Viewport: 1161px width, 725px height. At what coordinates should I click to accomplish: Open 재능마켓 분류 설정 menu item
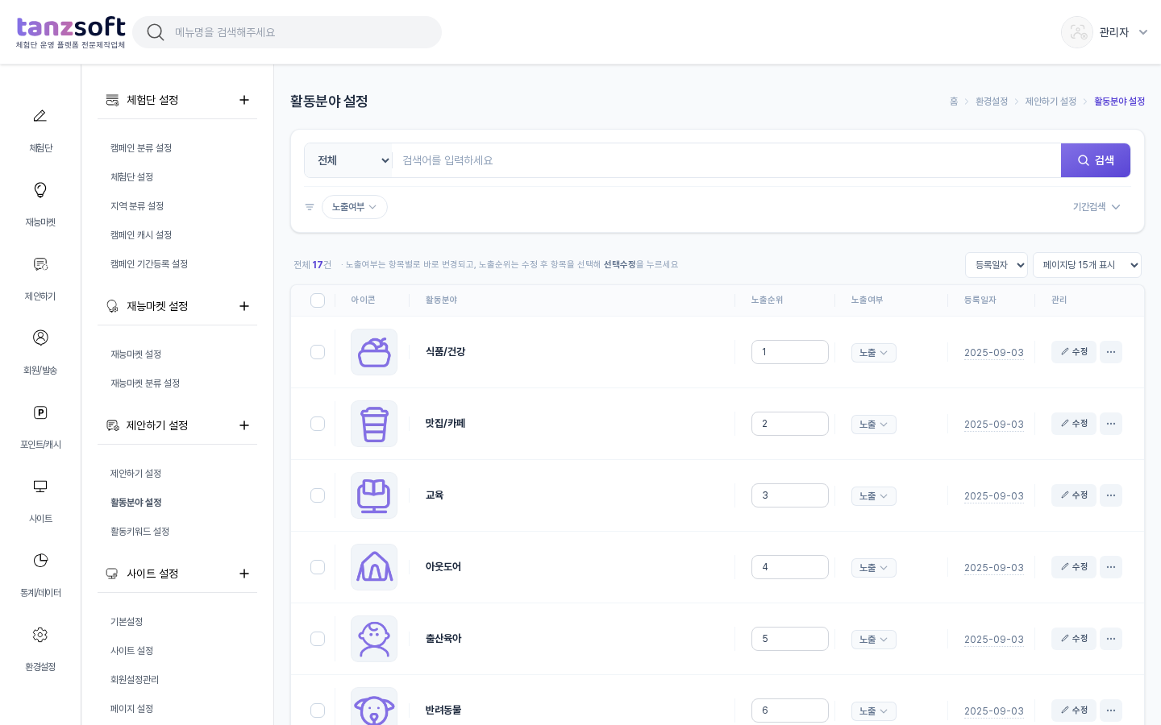[145, 383]
